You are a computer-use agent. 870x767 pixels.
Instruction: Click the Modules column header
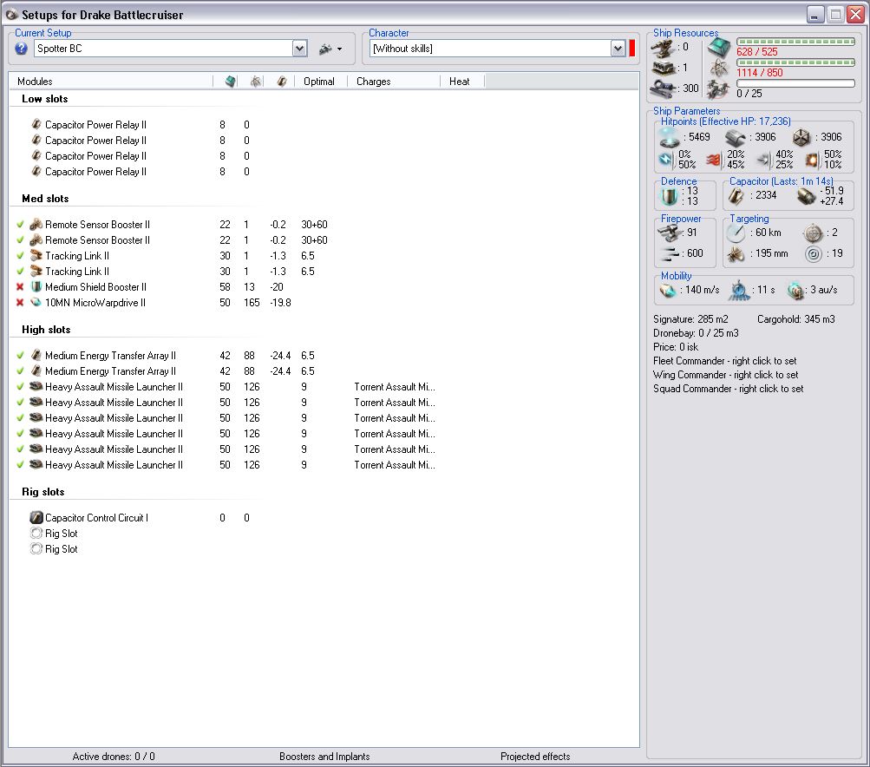point(111,82)
